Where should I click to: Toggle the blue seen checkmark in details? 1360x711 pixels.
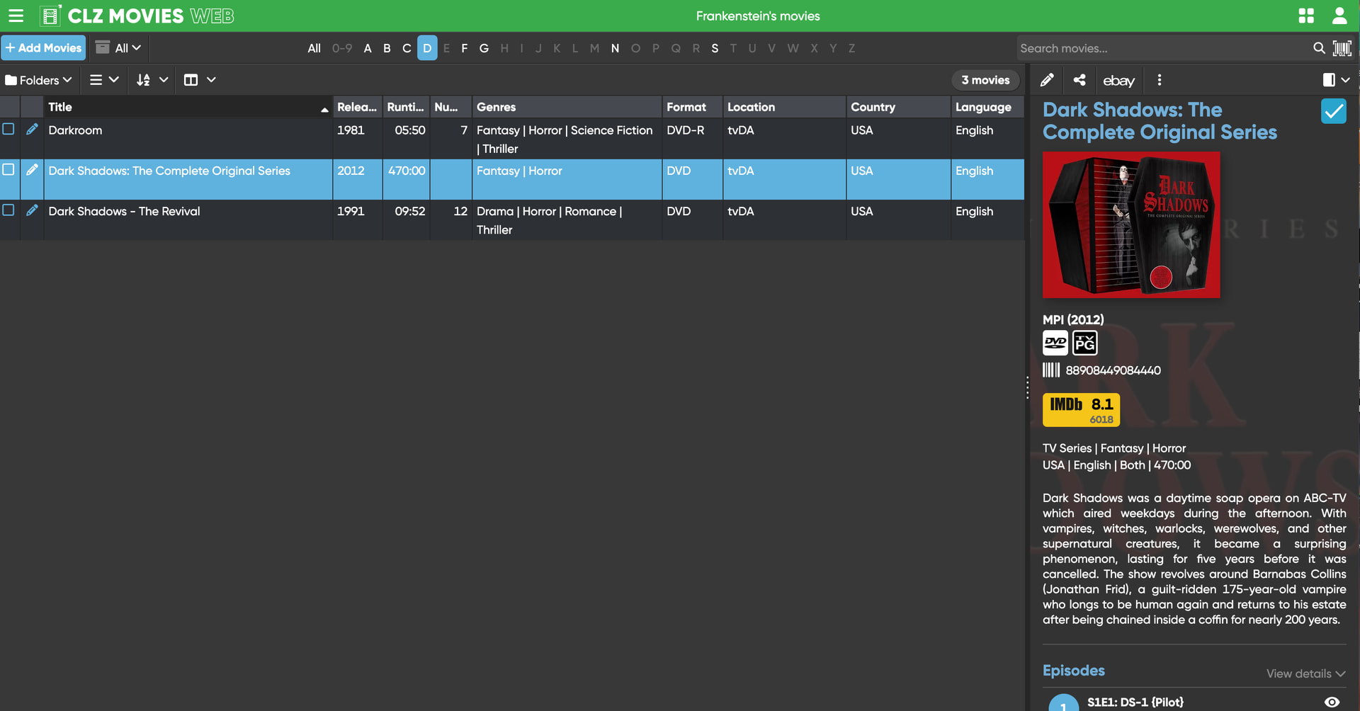pyautogui.click(x=1334, y=111)
